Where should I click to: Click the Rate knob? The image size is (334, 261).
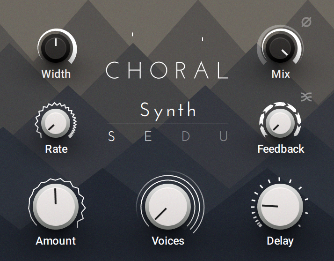55,122
